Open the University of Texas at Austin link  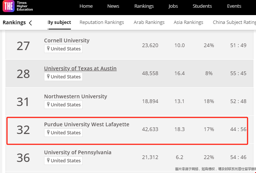tap(80, 68)
